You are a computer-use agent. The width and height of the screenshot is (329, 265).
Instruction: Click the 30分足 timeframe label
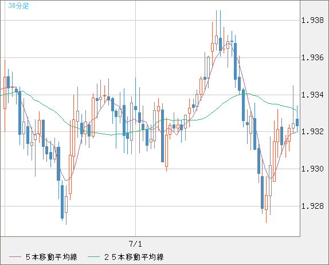point(18,6)
